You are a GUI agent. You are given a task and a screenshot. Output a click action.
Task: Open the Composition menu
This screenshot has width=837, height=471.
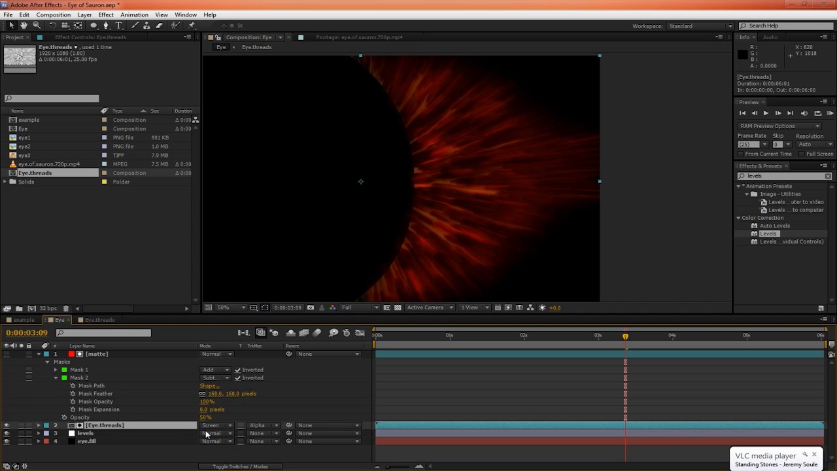pyautogui.click(x=54, y=14)
